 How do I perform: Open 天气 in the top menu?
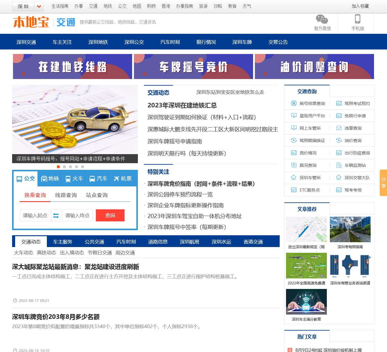(247, 6)
